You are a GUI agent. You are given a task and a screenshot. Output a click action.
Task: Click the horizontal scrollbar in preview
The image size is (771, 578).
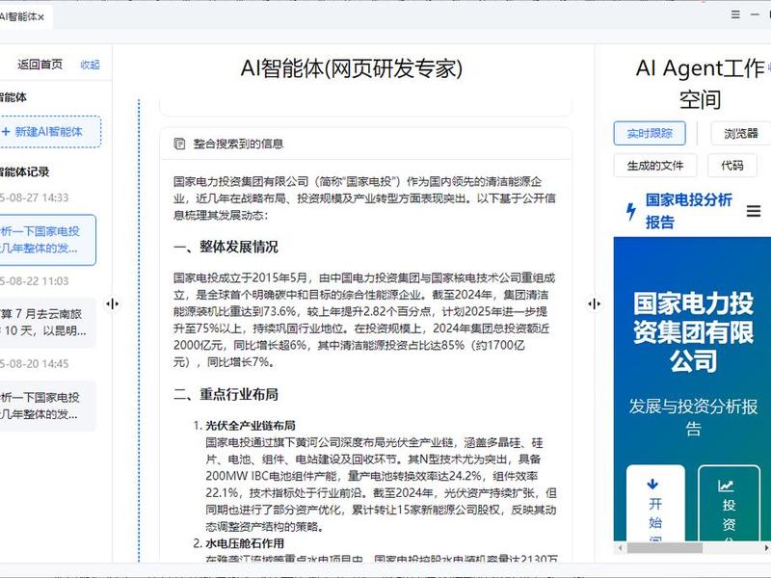point(665,547)
